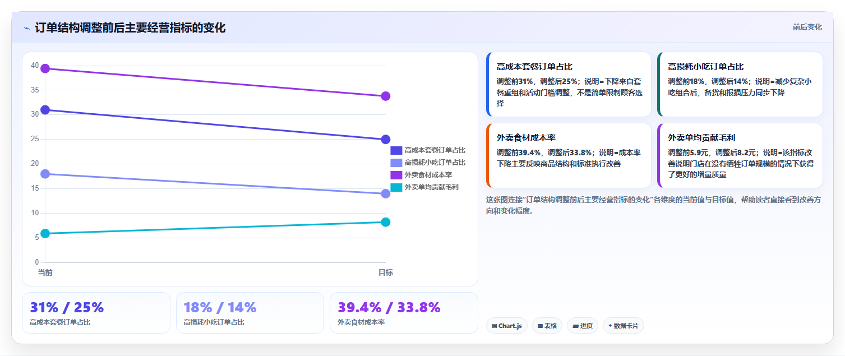The width and height of the screenshot is (845, 356).
Task: Click the dashboard title 订单结构调整前后主要经营指标的变化
Action: tap(130, 28)
